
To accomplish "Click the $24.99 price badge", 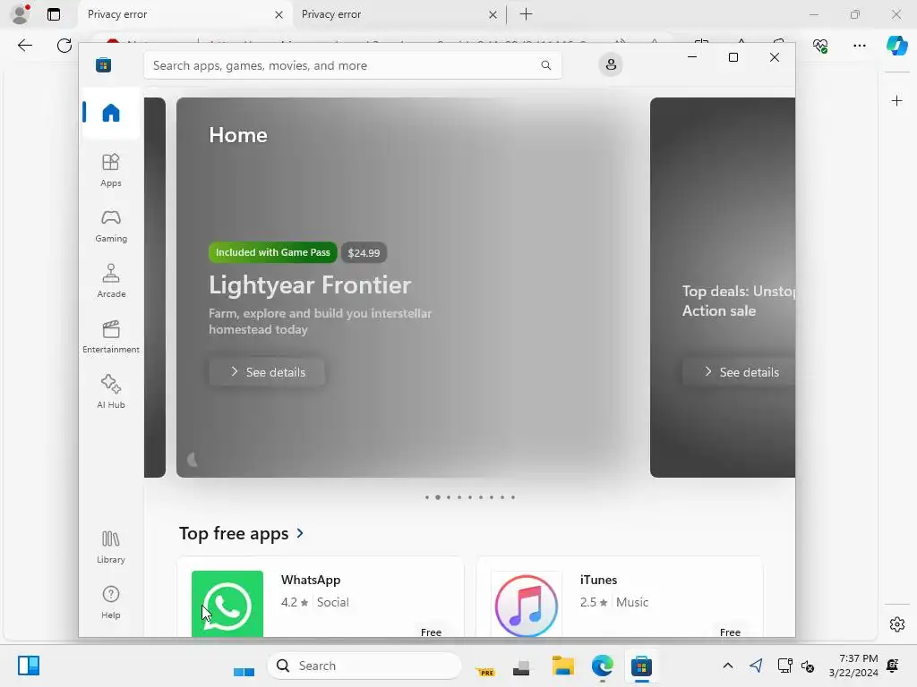I will pos(364,253).
